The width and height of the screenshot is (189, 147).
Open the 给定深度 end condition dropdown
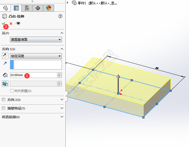(36, 56)
